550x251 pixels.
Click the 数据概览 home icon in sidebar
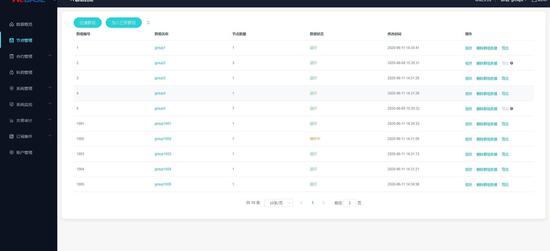(x=11, y=24)
